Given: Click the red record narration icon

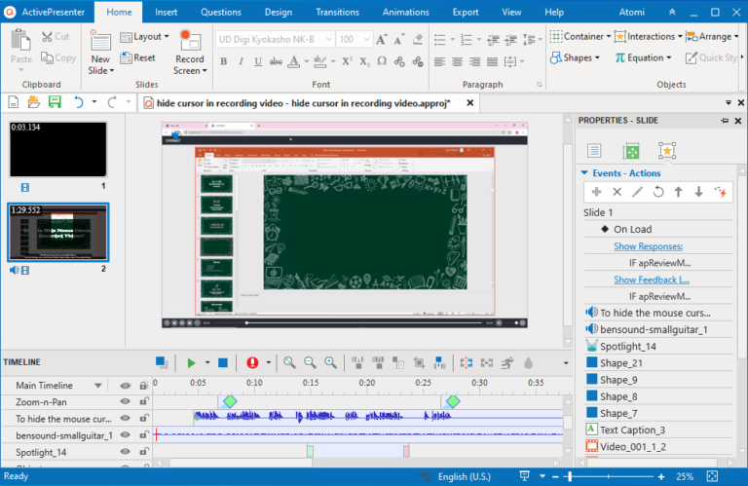Looking at the screenshot, I should tap(252, 363).
